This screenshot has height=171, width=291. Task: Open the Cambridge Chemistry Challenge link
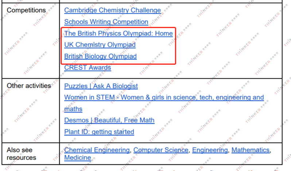point(112,11)
